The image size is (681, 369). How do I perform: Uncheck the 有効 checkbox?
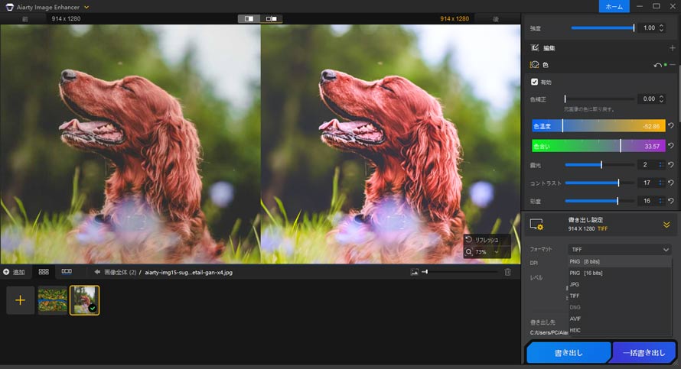pyautogui.click(x=534, y=82)
